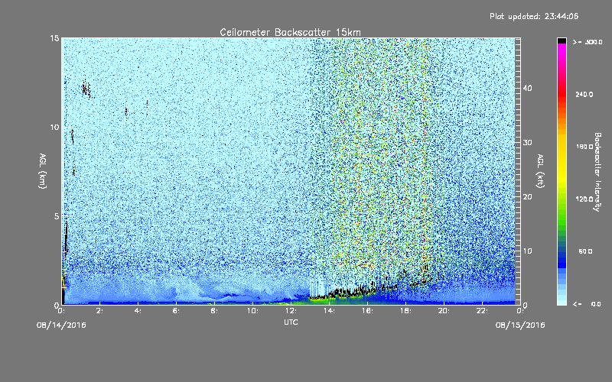Click the 4: hour tick label
The image size is (612, 382).
tap(138, 311)
